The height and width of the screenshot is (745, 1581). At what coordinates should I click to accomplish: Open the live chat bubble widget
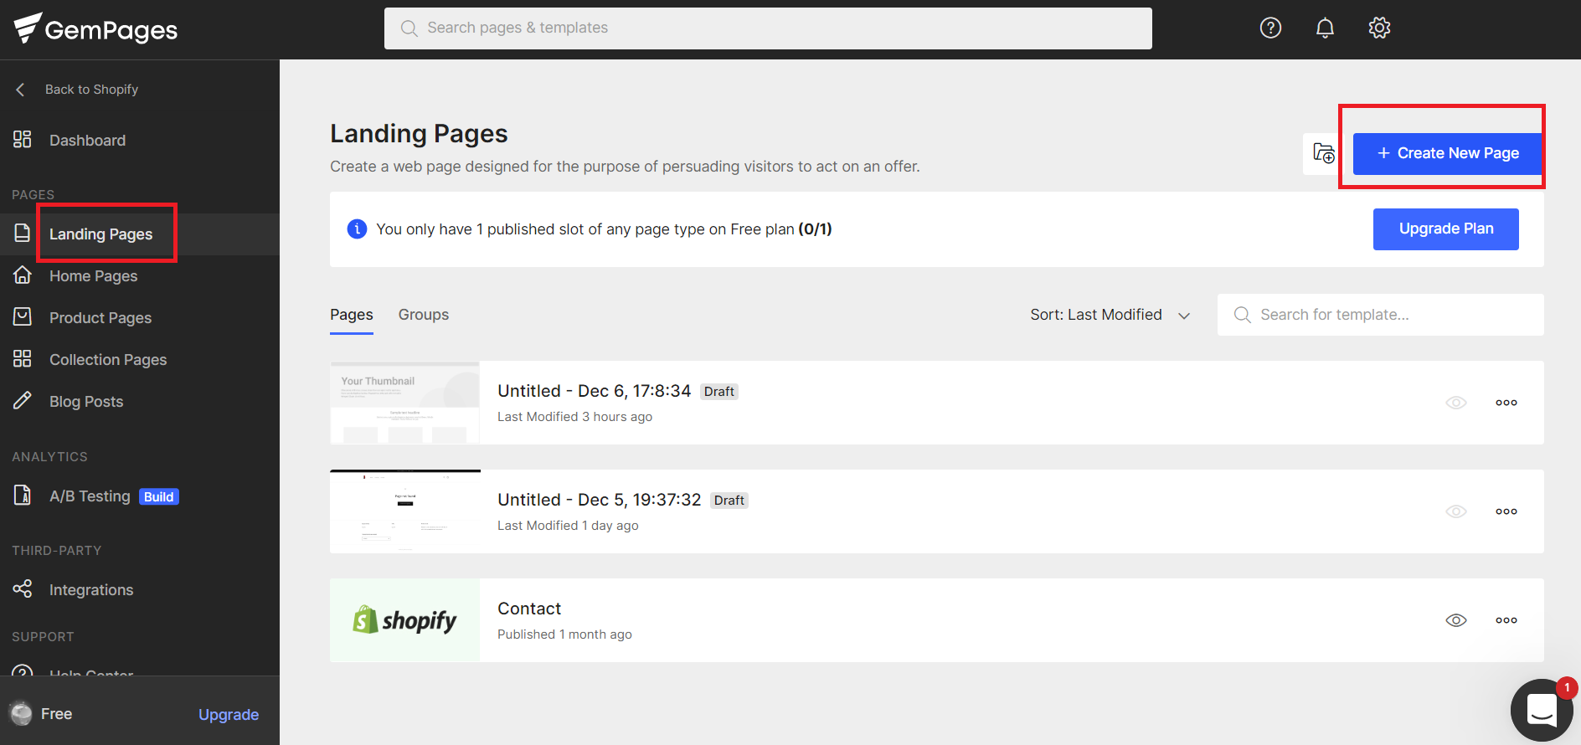pyautogui.click(x=1542, y=710)
